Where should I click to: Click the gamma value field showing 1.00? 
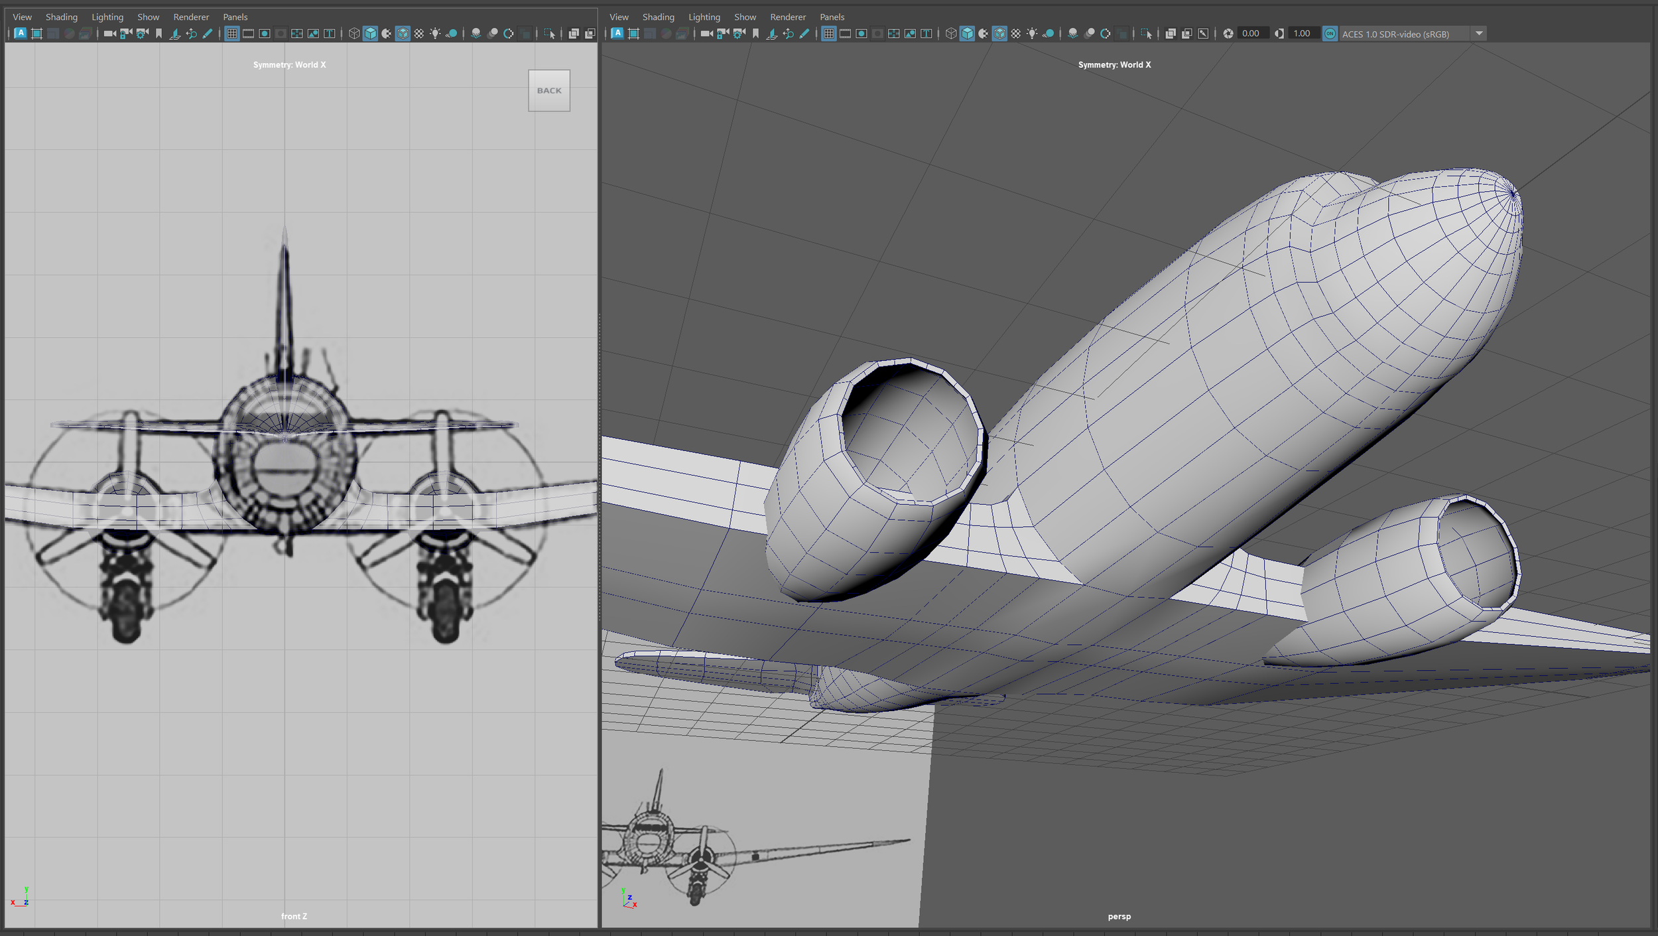[x=1301, y=34]
